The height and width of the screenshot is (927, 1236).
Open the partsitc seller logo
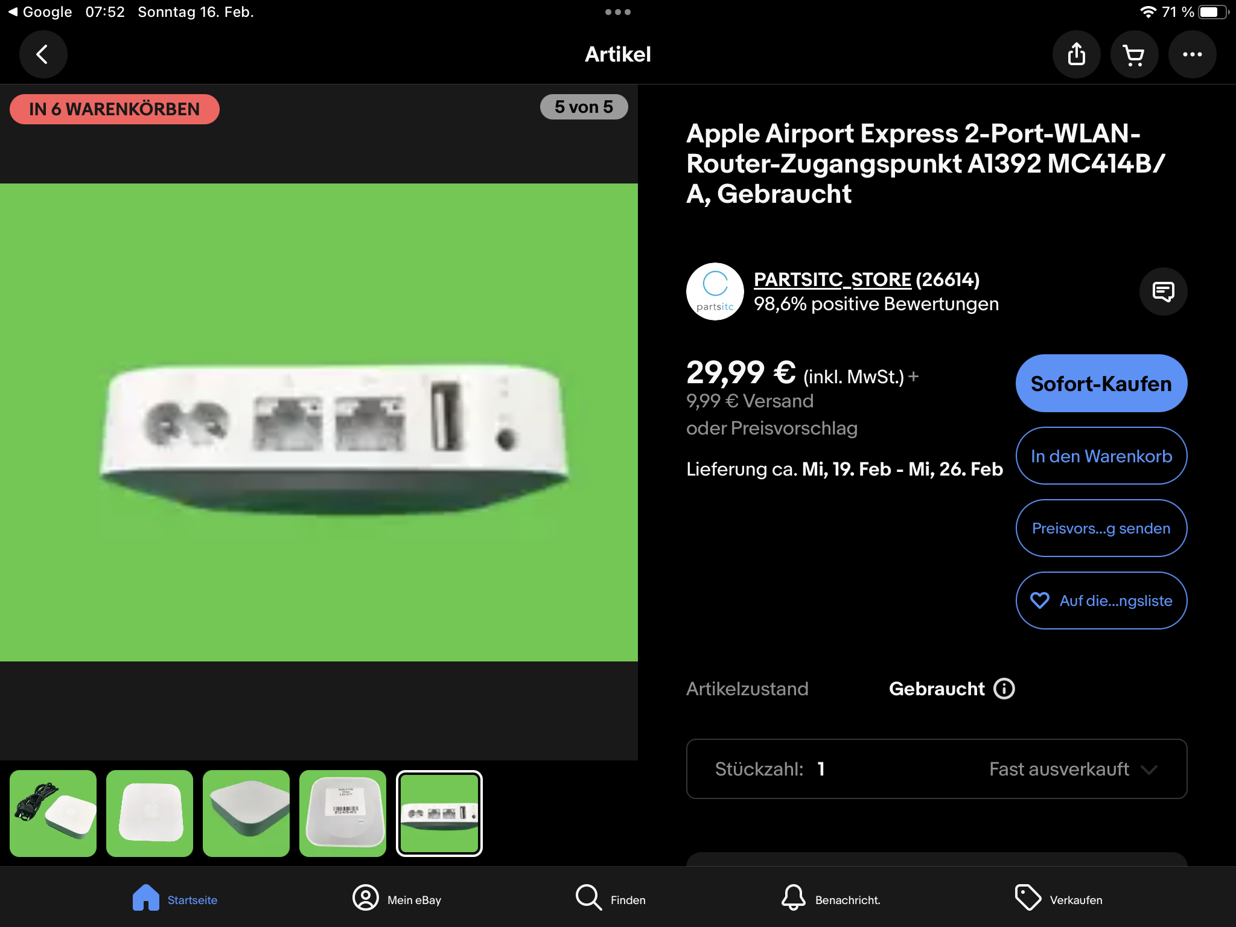pyautogui.click(x=715, y=291)
